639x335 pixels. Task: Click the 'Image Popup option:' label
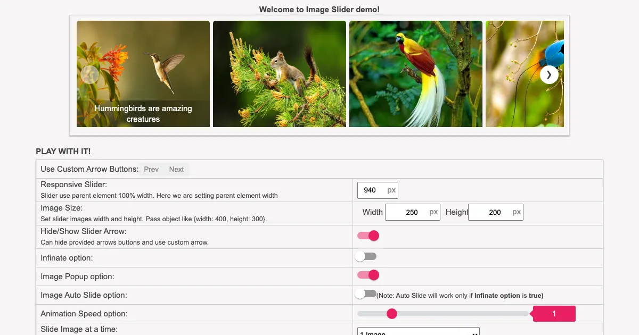click(77, 277)
